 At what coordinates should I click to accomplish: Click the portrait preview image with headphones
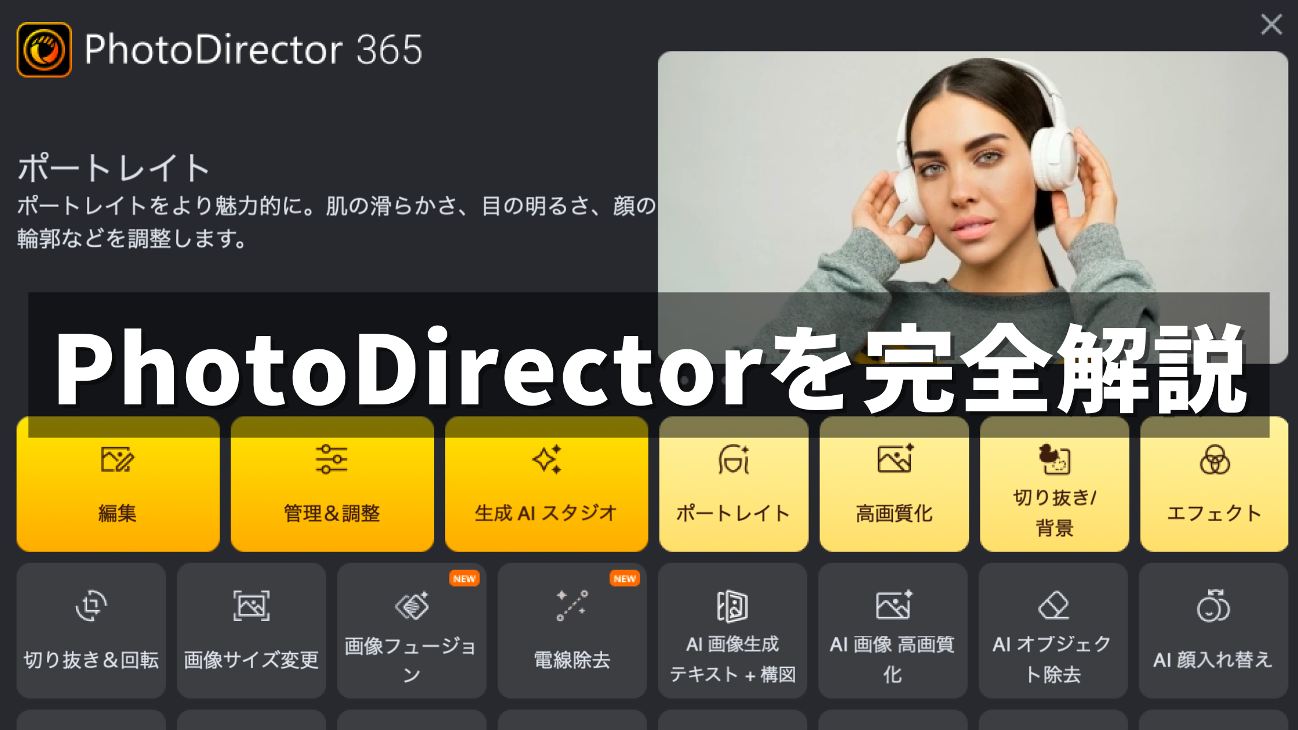pos(972,174)
